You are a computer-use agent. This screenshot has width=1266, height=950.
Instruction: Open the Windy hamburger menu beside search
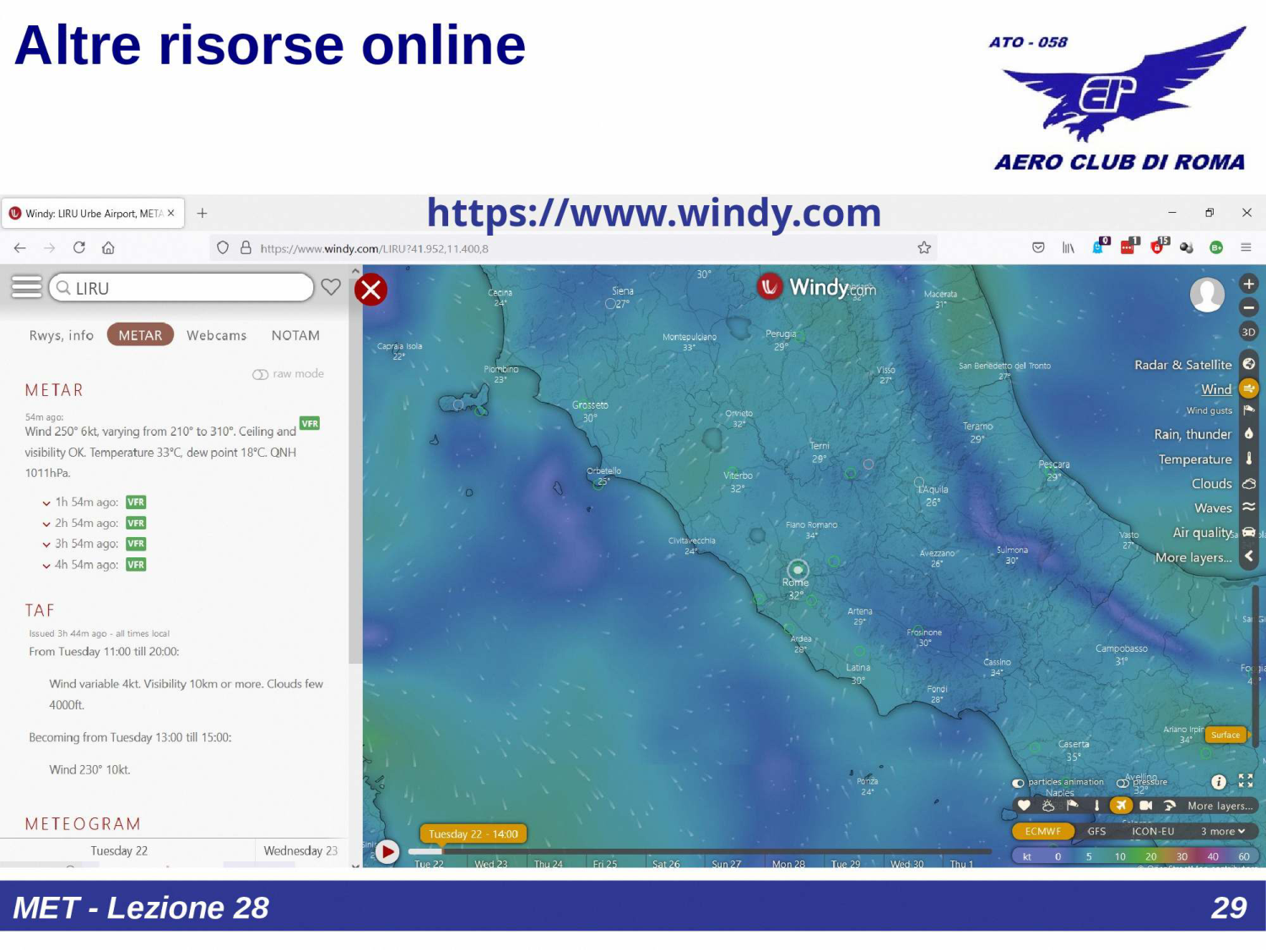(26, 287)
